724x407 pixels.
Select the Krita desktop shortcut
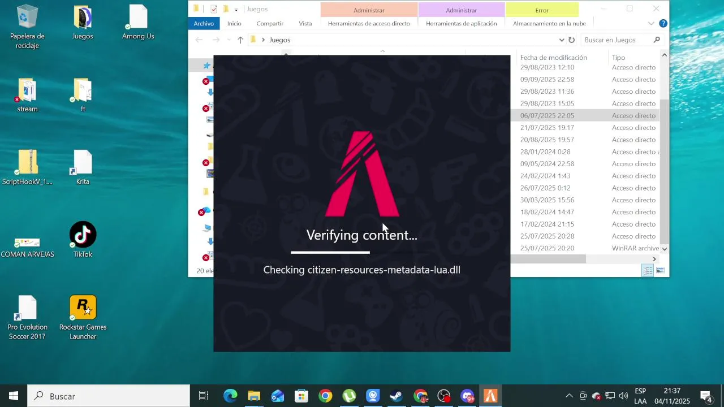click(x=83, y=168)
